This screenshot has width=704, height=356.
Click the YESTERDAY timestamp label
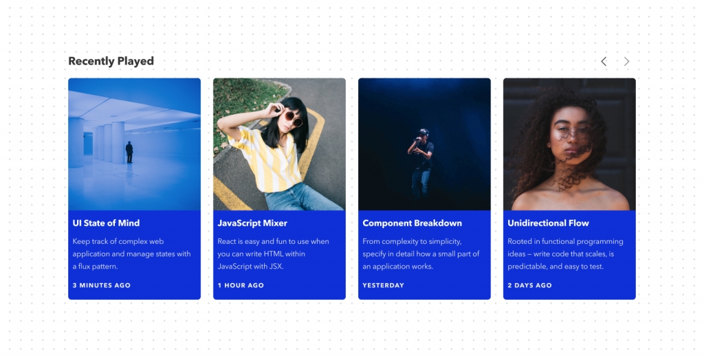[x=384, y=285]
